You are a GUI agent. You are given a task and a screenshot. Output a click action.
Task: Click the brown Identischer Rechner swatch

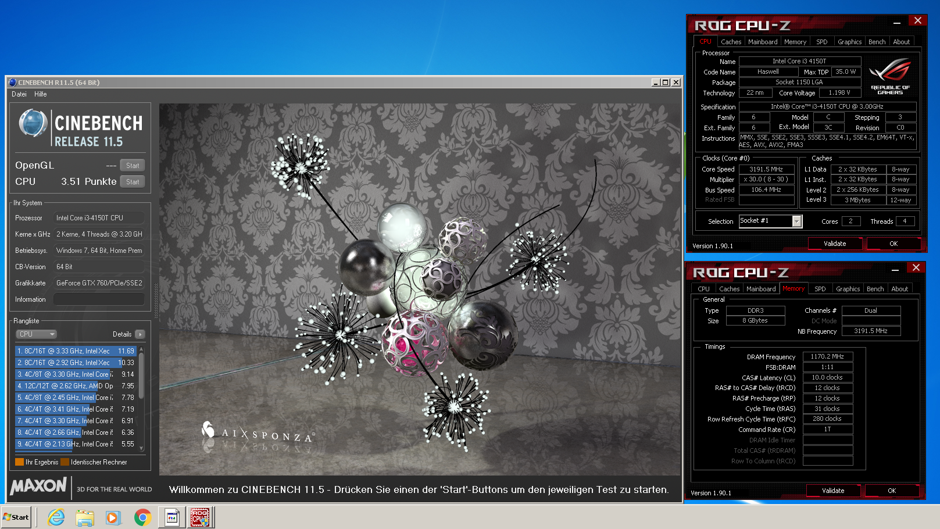[65, 462]
